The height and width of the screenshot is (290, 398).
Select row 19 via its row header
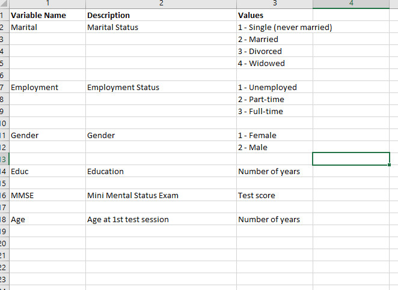point(4,231)
